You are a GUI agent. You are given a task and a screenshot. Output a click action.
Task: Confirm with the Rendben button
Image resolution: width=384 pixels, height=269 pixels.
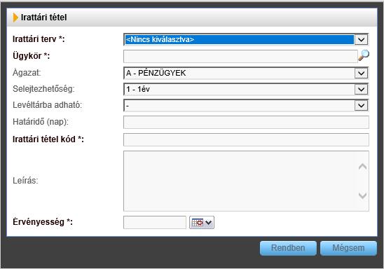[288, 248]
